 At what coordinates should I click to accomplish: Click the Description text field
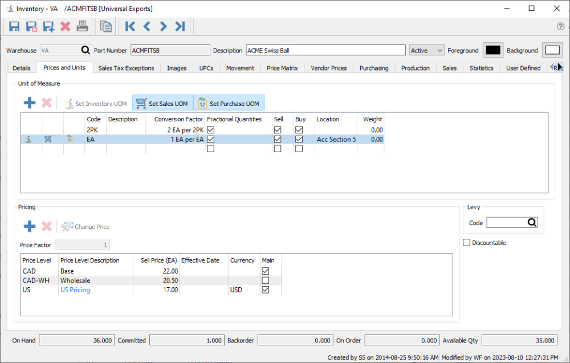tap(325, 50)
